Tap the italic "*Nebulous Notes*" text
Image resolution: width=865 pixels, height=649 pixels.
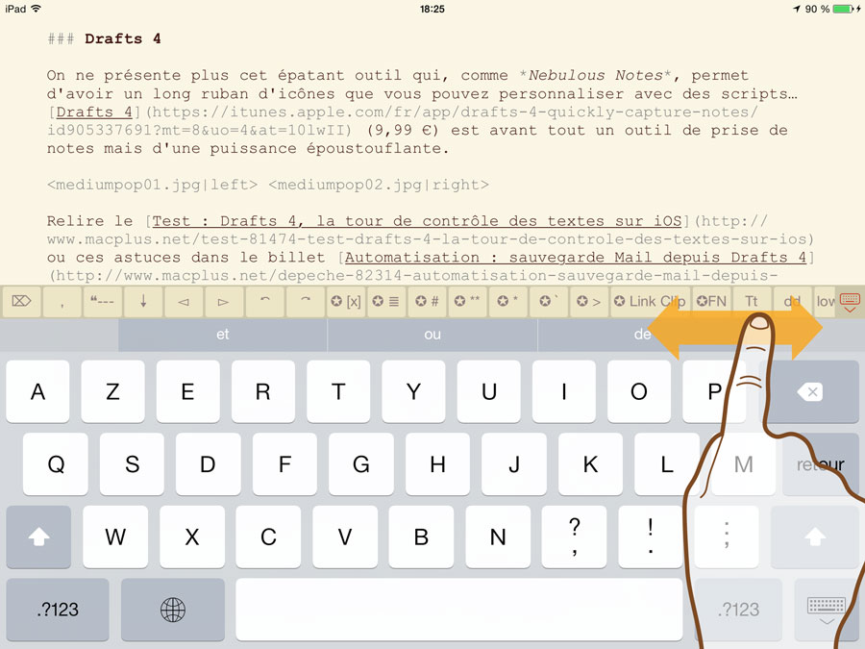(595, 76)
